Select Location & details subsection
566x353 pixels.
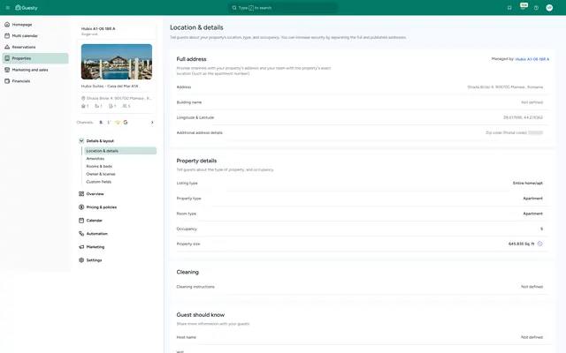click(x=120, y=151)
